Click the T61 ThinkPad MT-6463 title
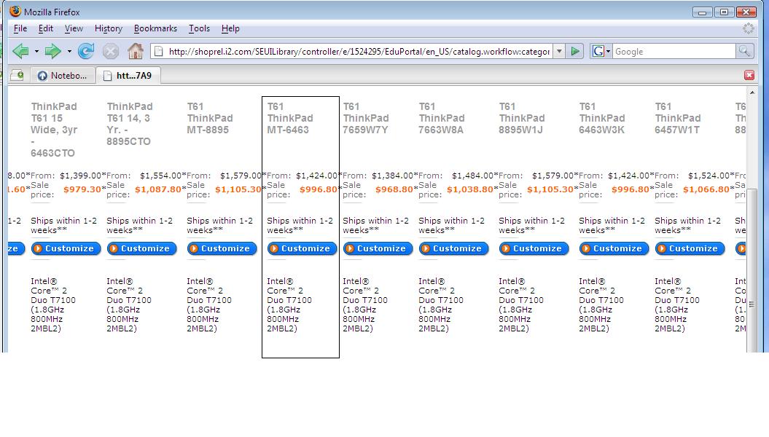This screenshot has height=437, width=769. coord(290,118)
